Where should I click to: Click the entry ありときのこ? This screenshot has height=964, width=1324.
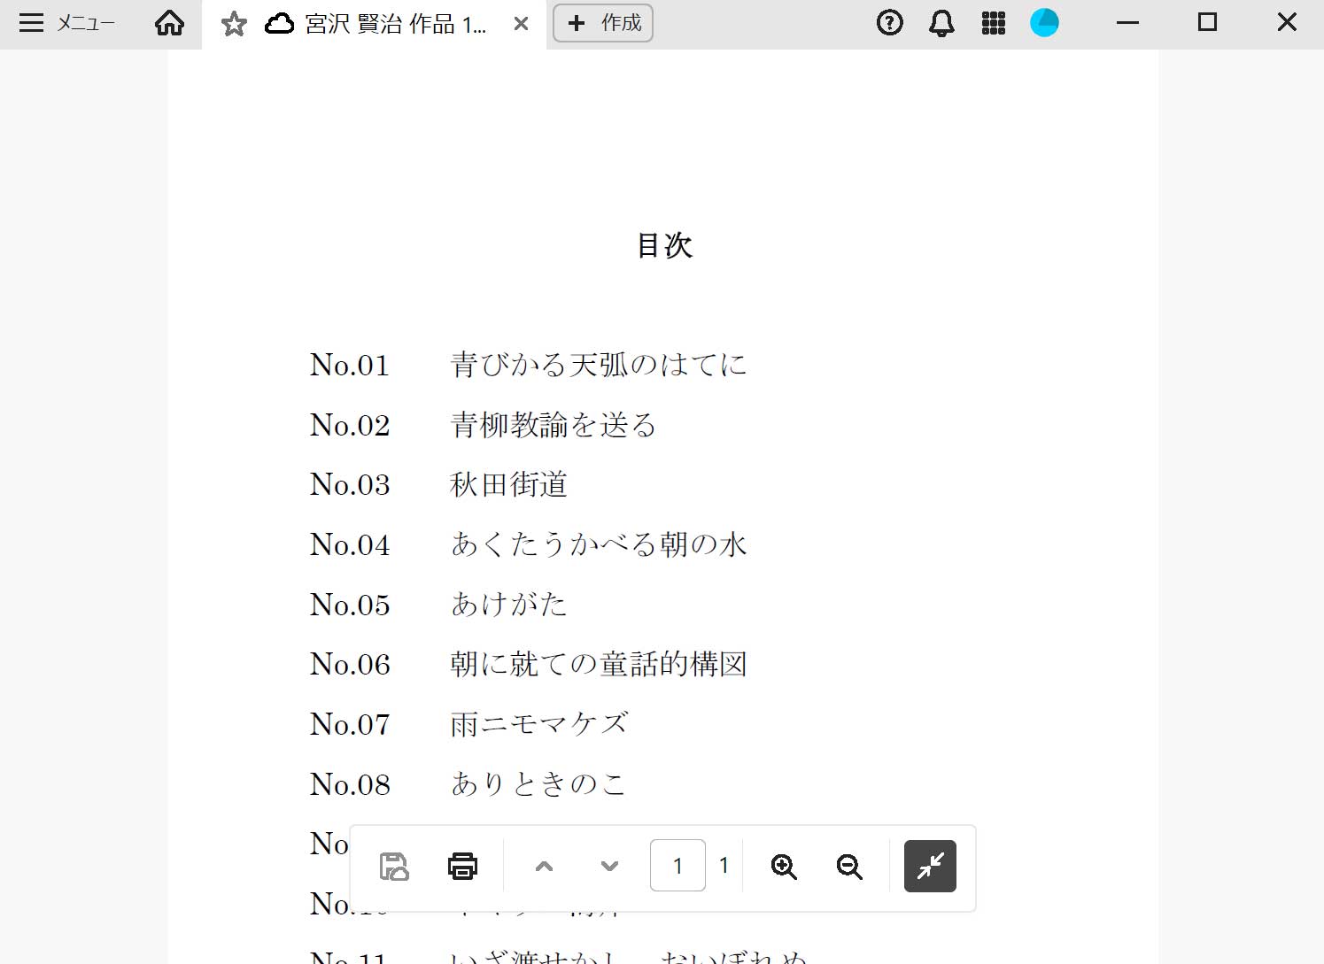tap(538, 784)
